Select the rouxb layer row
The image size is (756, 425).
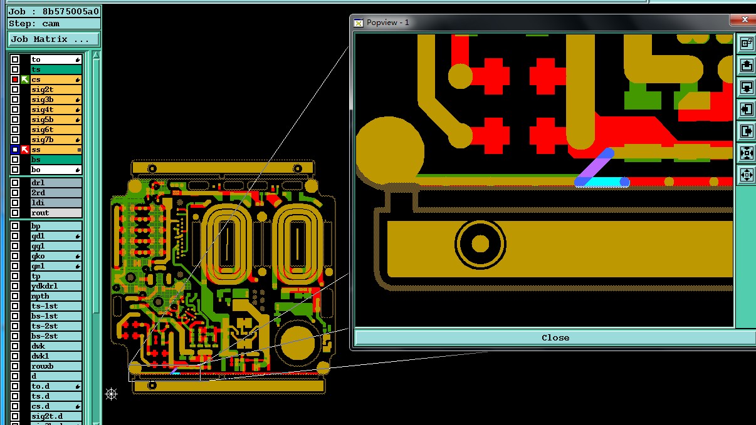[x=56, y=366]
